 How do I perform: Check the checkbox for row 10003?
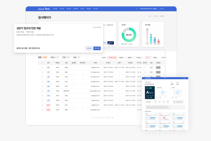coord(42,77)
